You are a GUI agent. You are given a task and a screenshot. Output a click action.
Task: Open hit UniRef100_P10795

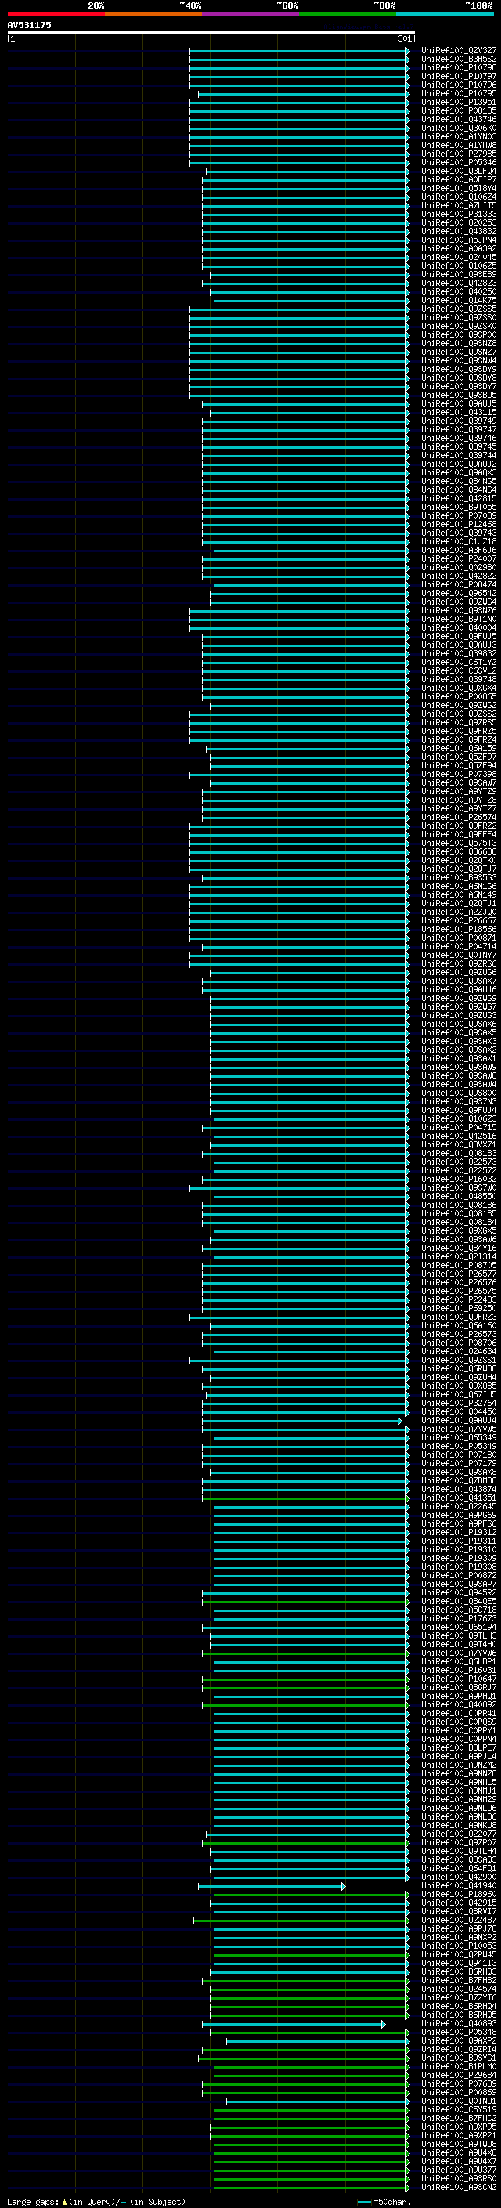[x=459, y=93]
